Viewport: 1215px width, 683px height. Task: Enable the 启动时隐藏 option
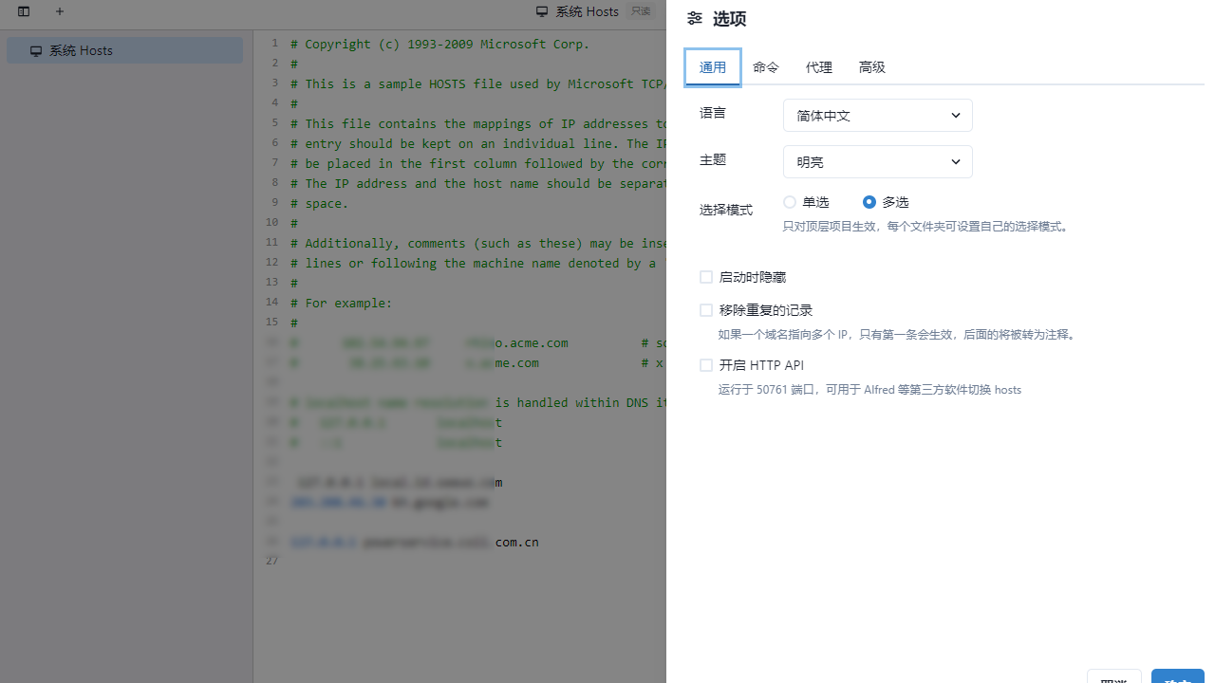[706, 276]
